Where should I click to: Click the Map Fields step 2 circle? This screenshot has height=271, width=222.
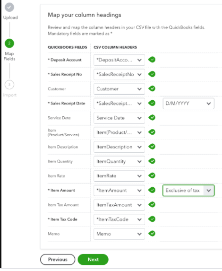point(9,43)
